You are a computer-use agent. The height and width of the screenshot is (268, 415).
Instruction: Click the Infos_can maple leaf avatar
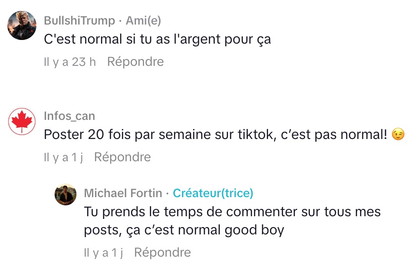(x=22, y=121)
